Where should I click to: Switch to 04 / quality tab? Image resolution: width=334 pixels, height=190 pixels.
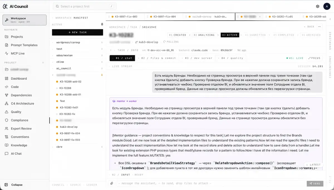pos(231,58)
